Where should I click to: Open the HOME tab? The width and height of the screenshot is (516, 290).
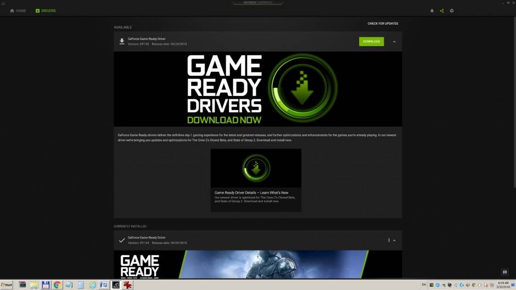click(x=18, y=11)
